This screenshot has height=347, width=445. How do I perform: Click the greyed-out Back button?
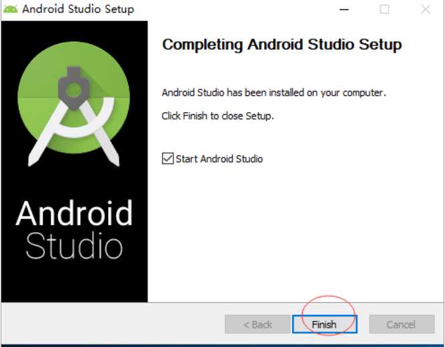[x=258, y=324]
